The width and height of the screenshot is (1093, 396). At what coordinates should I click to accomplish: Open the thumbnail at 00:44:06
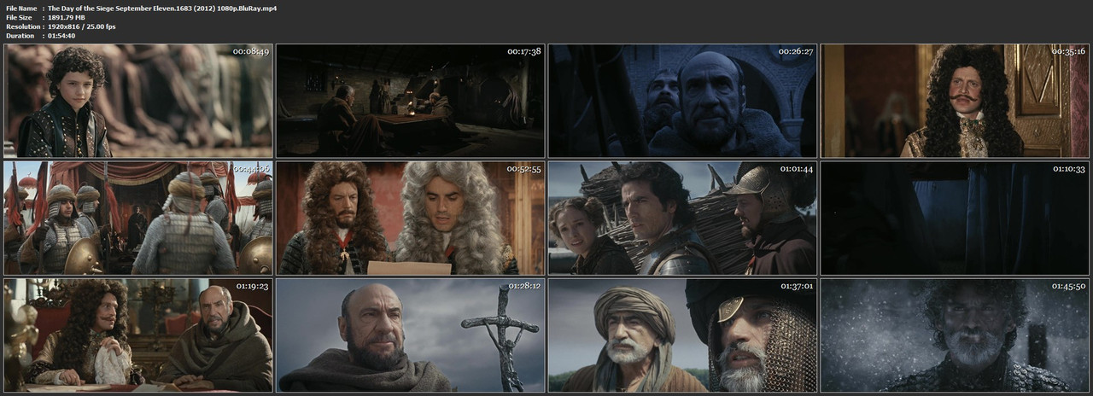(138, 218)
